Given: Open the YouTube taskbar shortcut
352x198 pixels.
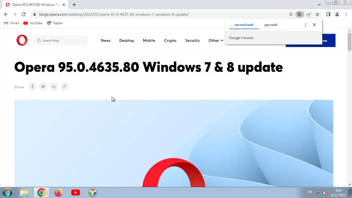Looking at the screenshot, I should coord(75,193).
